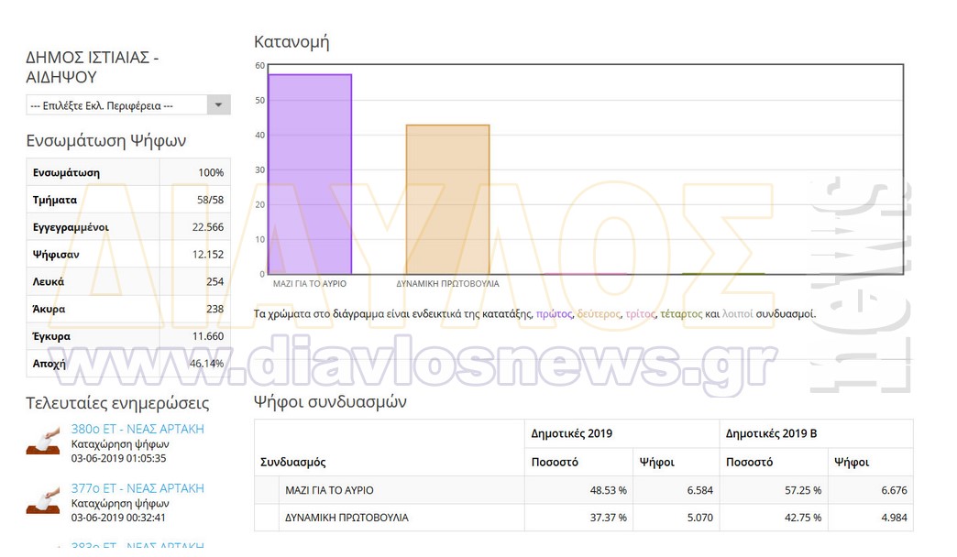Expand the ΔΥΝΑΜΙΚΗ ΠΡΩΤΟΒΟΥΛΙΑ table row
This screenshot has height=557, width=957.
pos(267,518)
